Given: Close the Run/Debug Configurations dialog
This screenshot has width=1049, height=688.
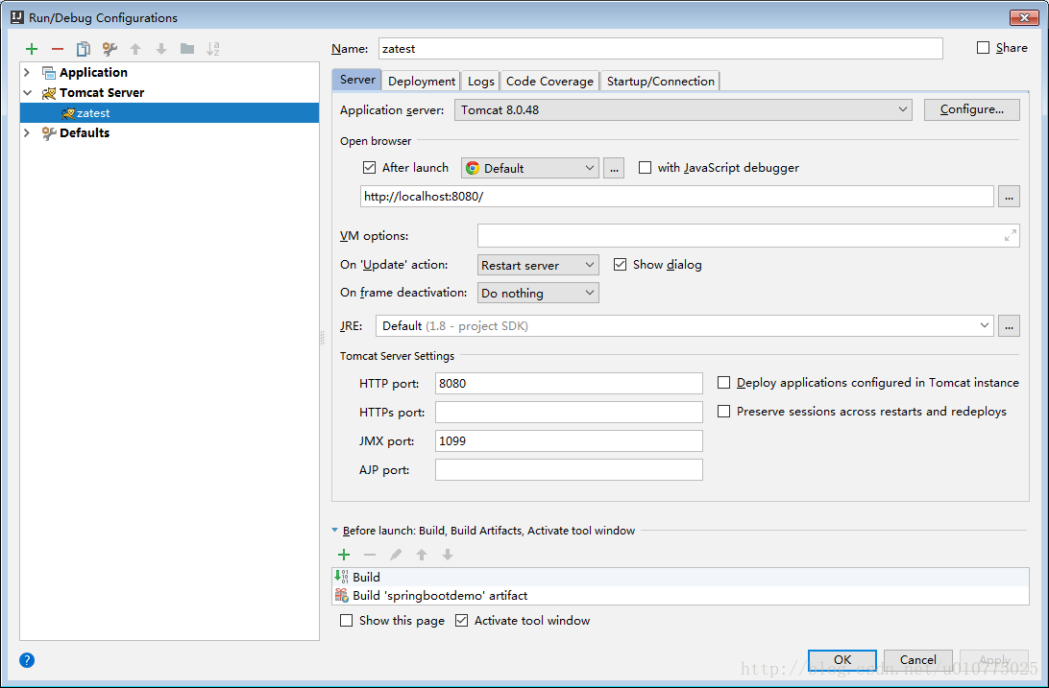Looking at the screenshot, I should (1024, 17).
